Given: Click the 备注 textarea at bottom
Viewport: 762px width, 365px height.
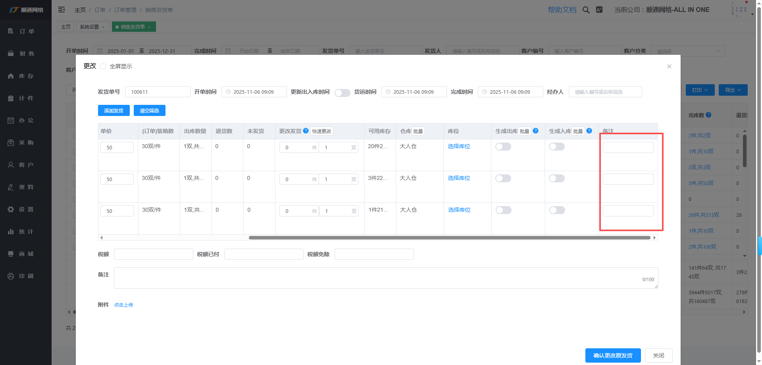Looking at the screenshot, I should 385,278.
